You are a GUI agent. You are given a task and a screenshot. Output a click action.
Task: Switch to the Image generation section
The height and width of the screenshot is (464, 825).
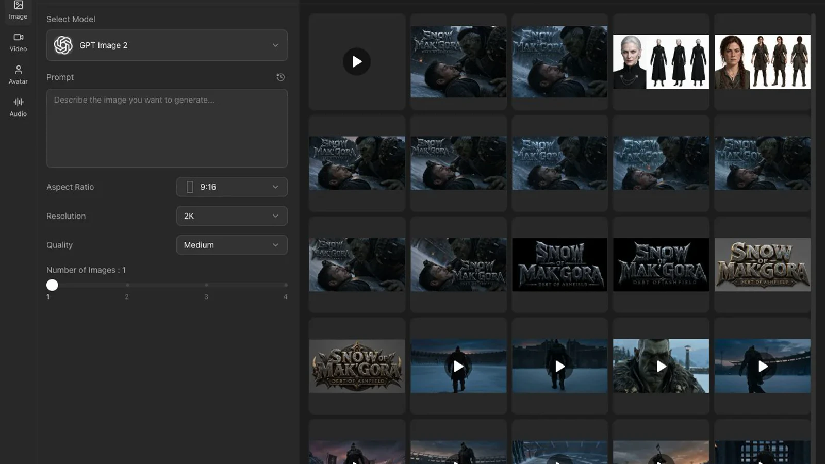[18, 10]
